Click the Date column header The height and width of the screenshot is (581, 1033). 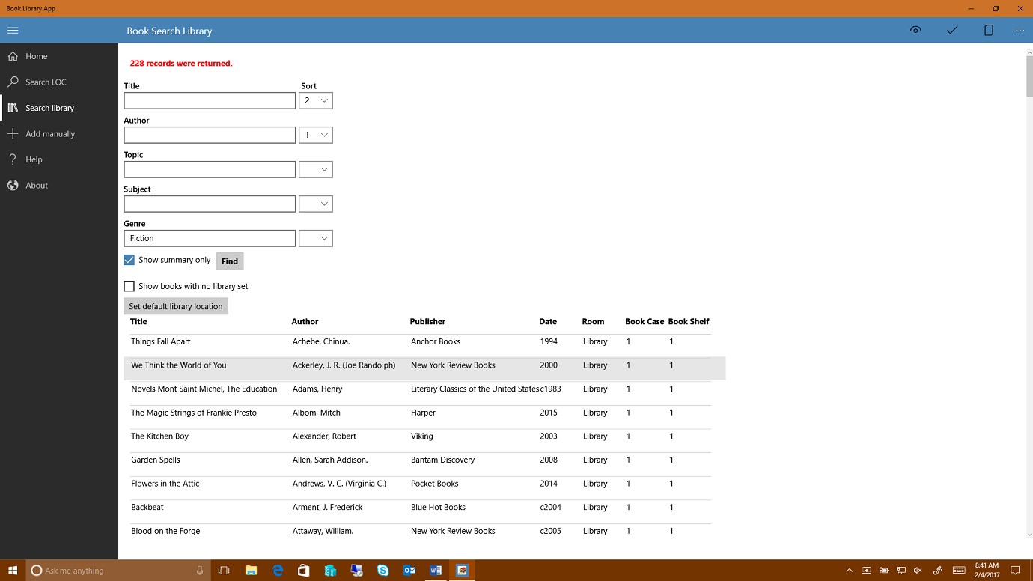(x=548, y=322)
